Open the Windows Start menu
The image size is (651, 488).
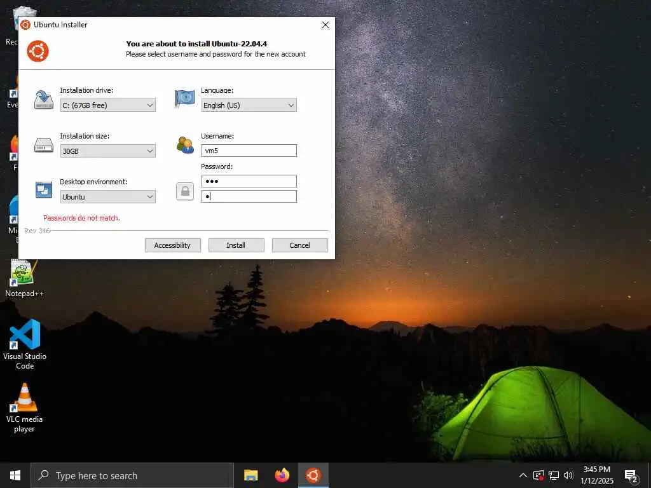[15, 475]
